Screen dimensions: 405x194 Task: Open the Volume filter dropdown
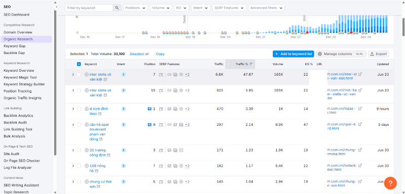point(161,8)
